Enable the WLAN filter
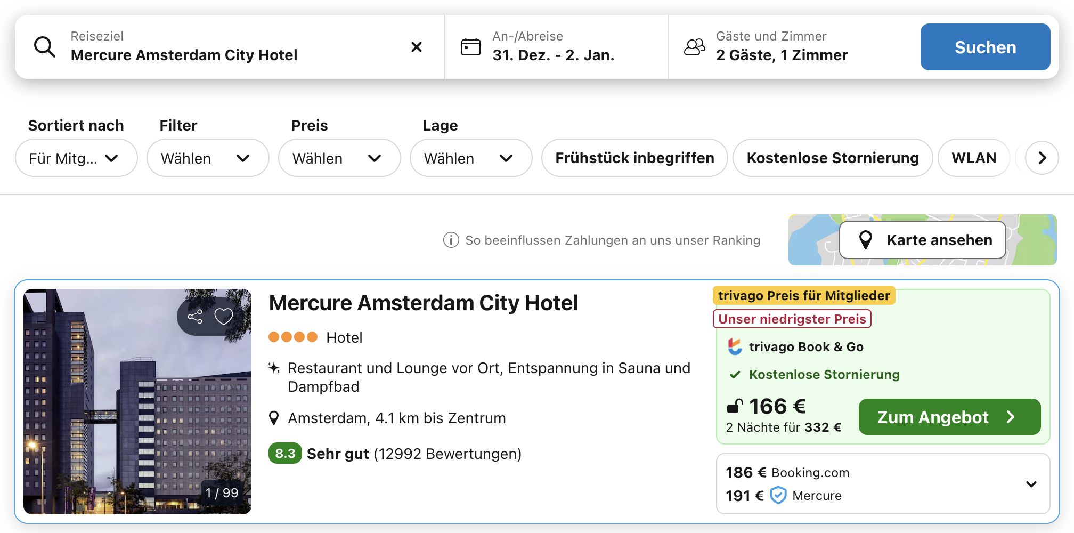The image size is (1074, 533). (974, 158)
